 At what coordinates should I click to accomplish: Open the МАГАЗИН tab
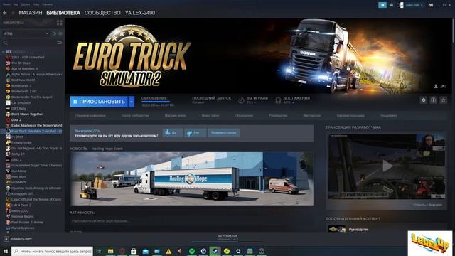[x=31, y=13]
